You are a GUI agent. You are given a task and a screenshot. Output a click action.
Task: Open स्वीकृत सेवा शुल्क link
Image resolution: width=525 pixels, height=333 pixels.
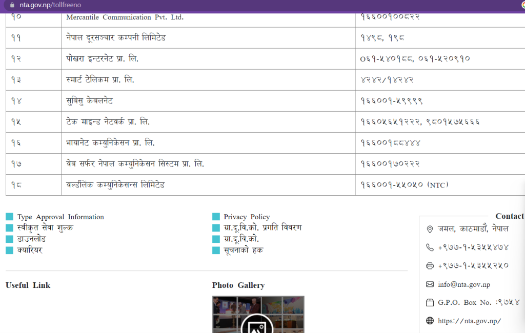45,228
